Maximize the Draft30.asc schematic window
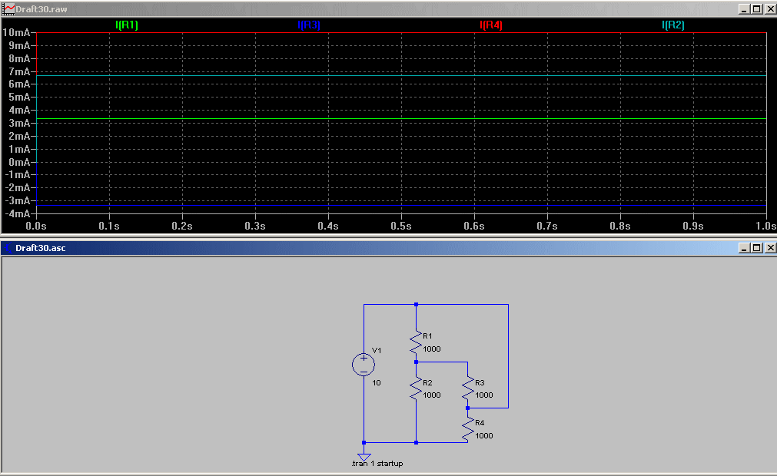Viewport: 777px width, 476px height. click(757, 248)
